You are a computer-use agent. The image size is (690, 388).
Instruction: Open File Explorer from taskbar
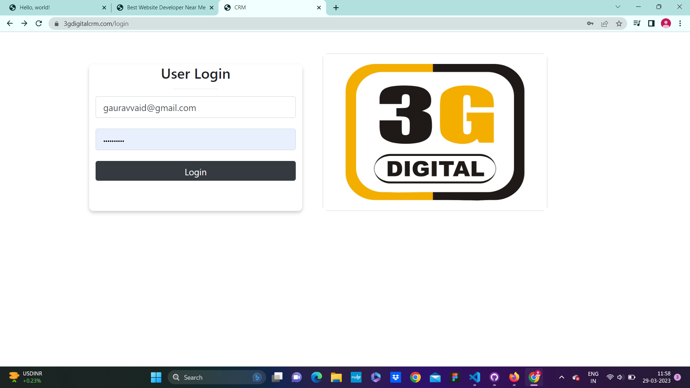tap(336, 377)
